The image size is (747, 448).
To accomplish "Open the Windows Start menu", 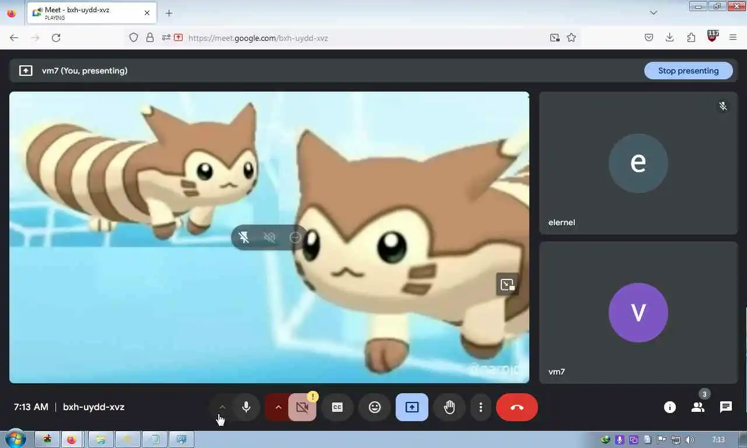I will pyautogui.click(x=15, y=439).
